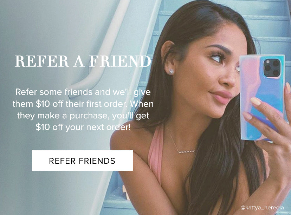Click the painted fingernail on the phone
Screen dimensions: 291x215
point(256,102)
